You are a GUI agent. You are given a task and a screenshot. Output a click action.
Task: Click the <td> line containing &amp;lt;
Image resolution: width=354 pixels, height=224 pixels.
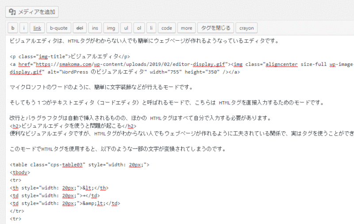[x=65, y=203]
